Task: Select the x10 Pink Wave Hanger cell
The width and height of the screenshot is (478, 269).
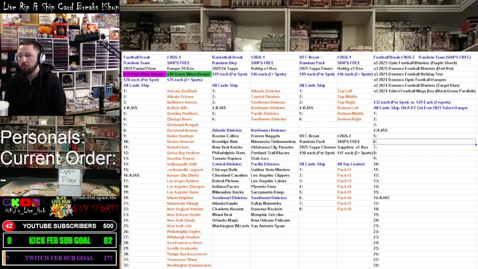Action: [x=144, y=74]
